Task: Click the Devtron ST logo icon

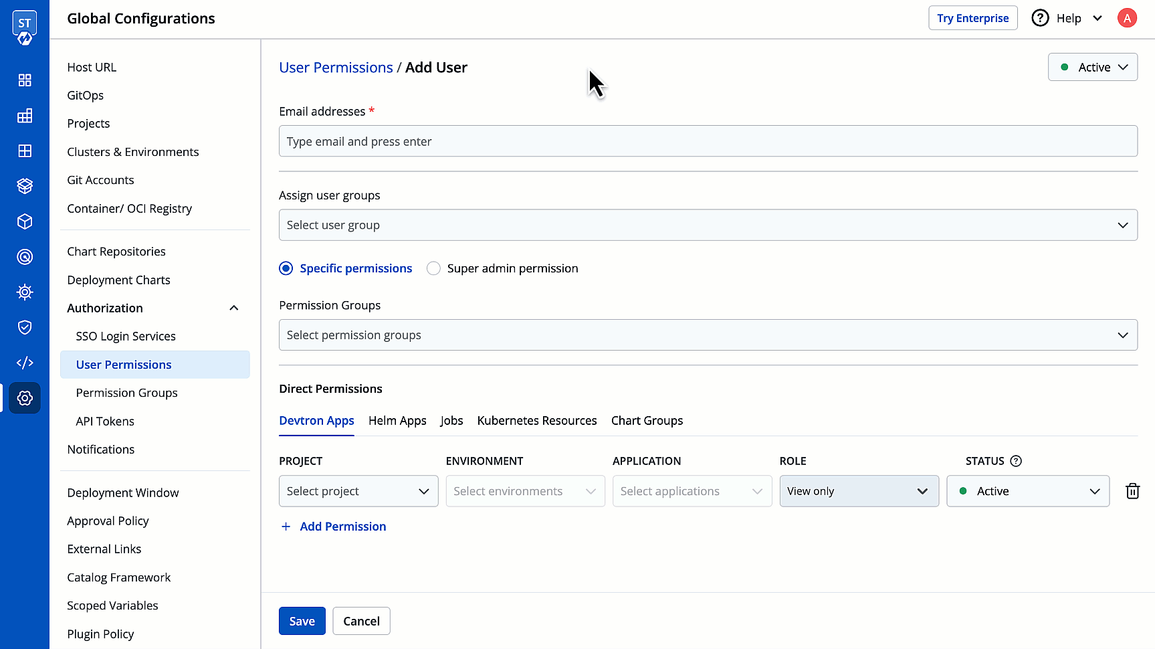Action: 25,28
